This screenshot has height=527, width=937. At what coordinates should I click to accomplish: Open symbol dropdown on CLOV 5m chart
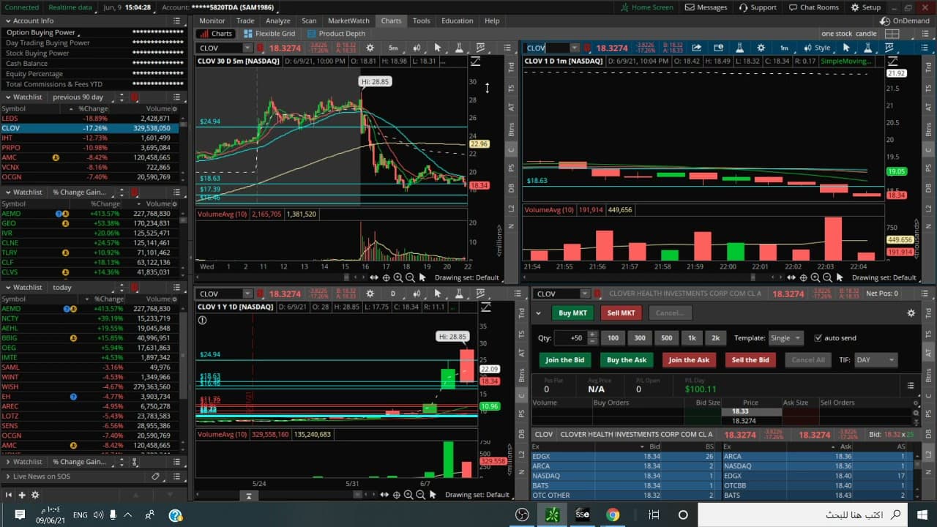coord(247,48)
